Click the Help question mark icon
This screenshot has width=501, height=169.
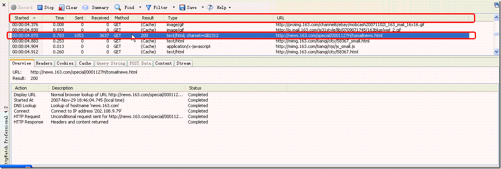coord(210,7)
